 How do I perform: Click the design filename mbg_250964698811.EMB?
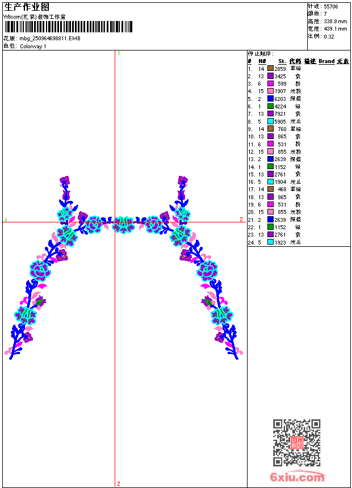click(50, 38)
